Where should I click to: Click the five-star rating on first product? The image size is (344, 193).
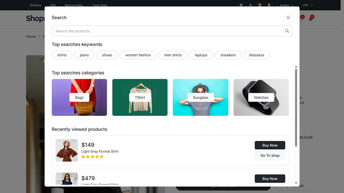[x=92, y=157]
